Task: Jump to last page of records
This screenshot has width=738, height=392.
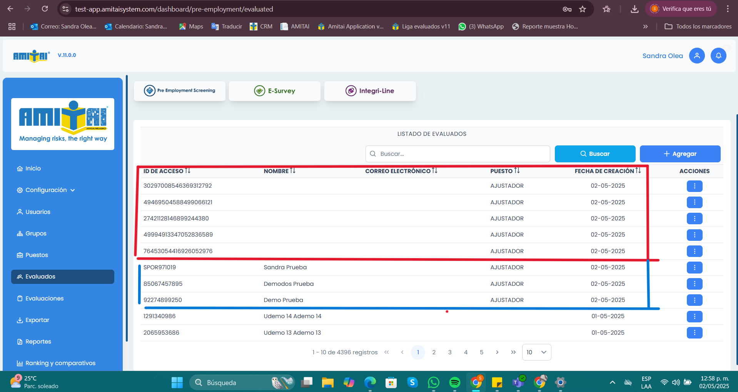Action: [x=513, y=352]
